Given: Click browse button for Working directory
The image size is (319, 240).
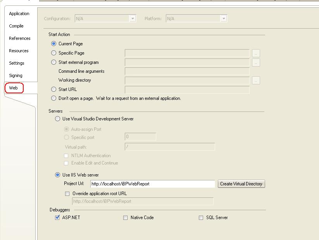Looking at the screenshot, I should 256,80.
